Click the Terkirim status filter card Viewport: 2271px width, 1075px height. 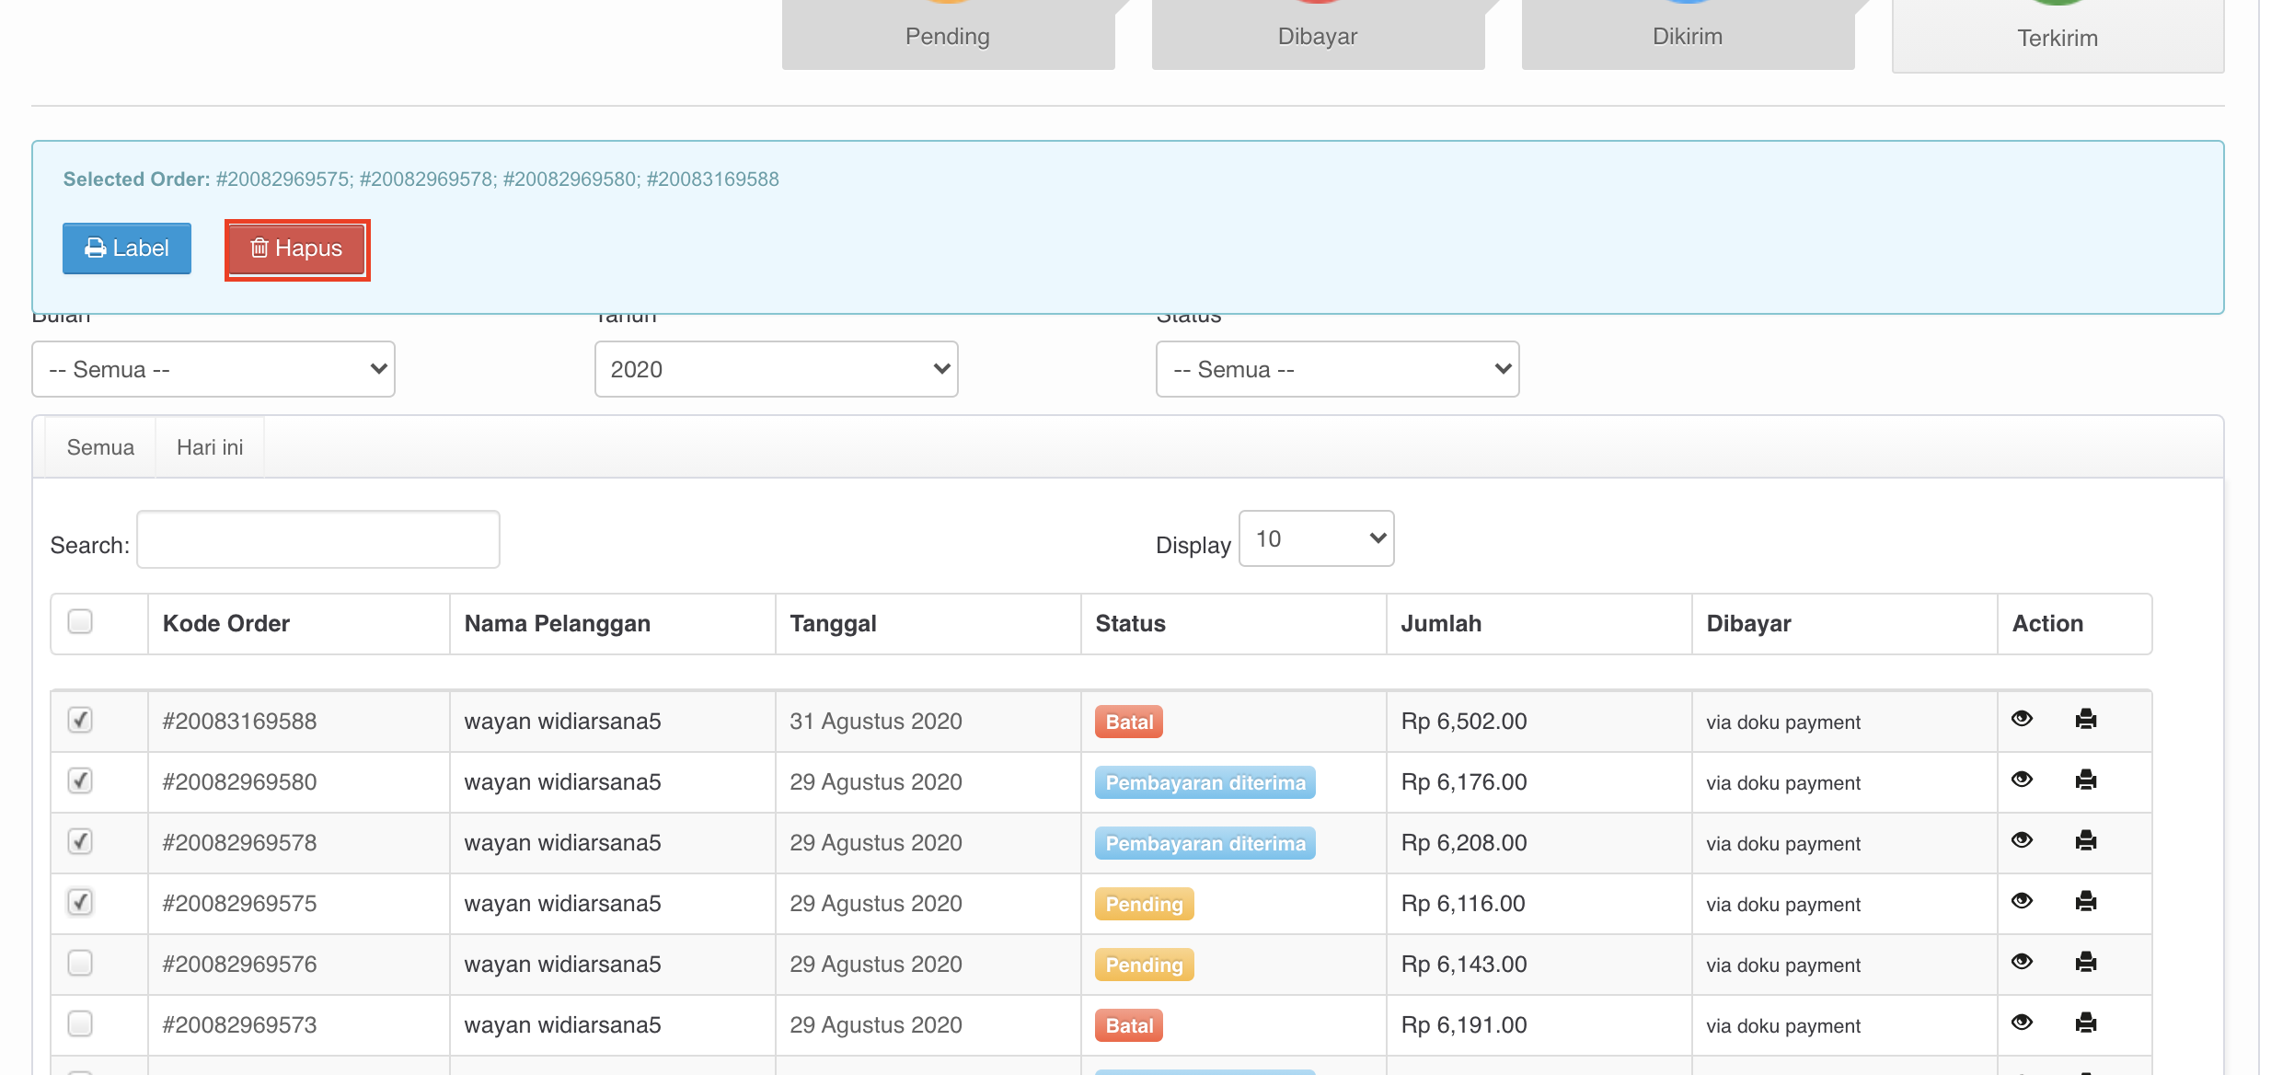click(x=2058, y=37)
